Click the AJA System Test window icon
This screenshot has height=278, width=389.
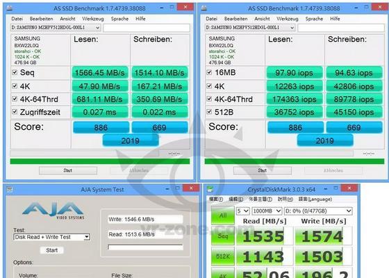10,189
